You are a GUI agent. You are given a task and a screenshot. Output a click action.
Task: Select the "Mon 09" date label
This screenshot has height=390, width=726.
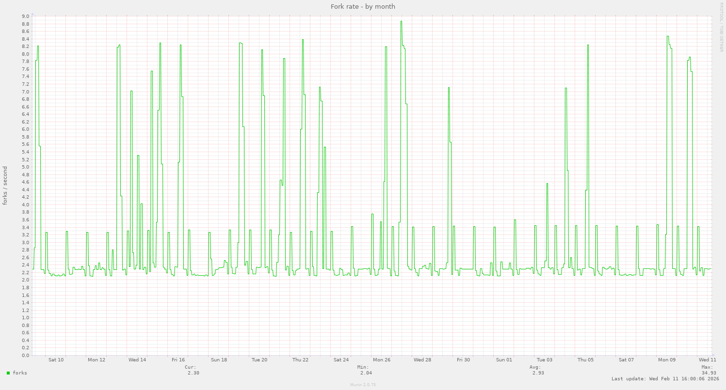pos(667,360)
